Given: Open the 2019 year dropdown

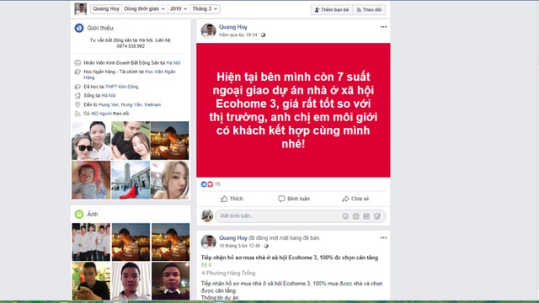Looking at the screenshot, I should 179,9.
